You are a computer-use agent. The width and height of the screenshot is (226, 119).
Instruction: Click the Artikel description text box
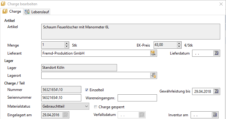click(131, 31)
